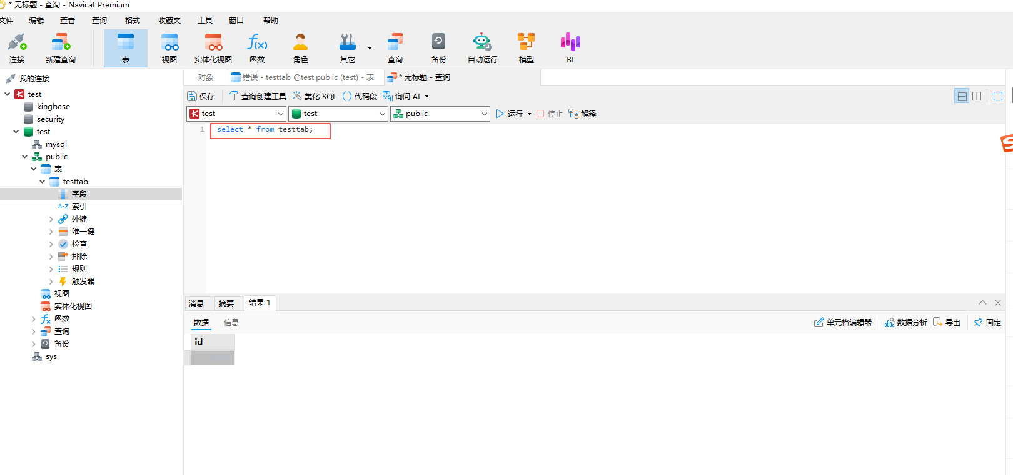Select the 索引 indexes node
This screenshot has width=1013, height=475.
pos(73,207)
